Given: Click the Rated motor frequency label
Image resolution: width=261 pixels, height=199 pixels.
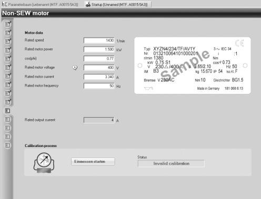Looking at the screenshot, I should click(x=42, y=86).
